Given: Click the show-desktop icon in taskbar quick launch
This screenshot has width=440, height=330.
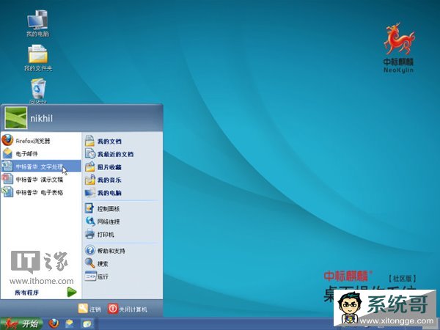Looking at the screenshot, I should tap(87, 324).
